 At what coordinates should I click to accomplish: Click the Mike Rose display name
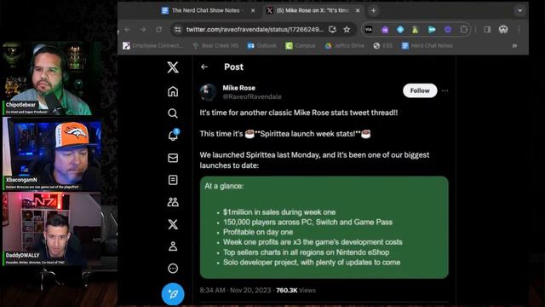(x=238, y=88)
